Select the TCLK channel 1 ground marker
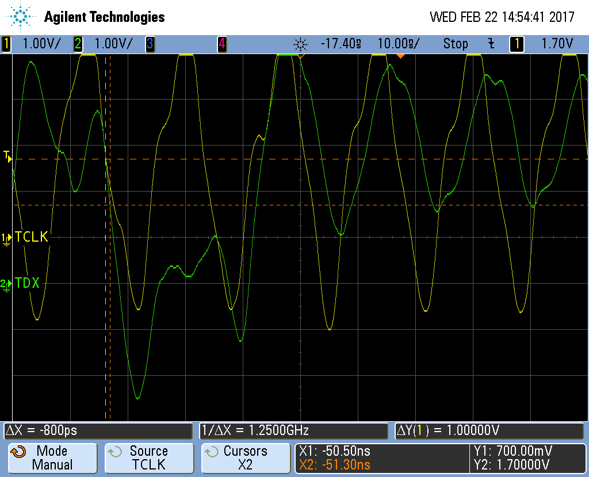589x477 pixels. point(7,237)
